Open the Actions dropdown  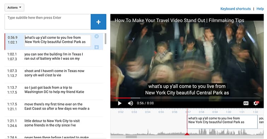point(14,7)
